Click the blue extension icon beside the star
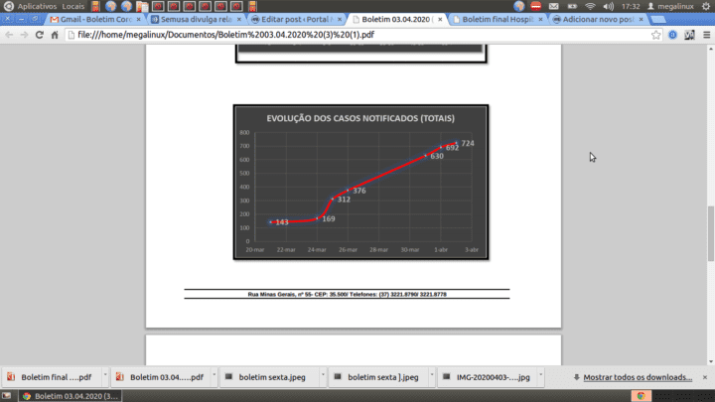This screenshot has width=715, height=402. coord(672,35)
